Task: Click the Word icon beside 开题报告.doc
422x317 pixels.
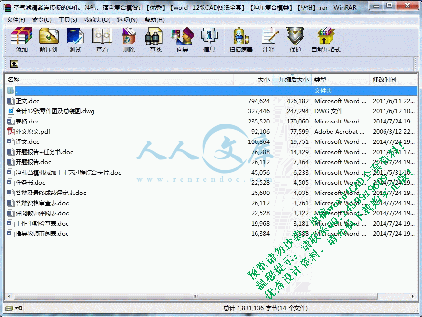Action: [x=10, y=162]
